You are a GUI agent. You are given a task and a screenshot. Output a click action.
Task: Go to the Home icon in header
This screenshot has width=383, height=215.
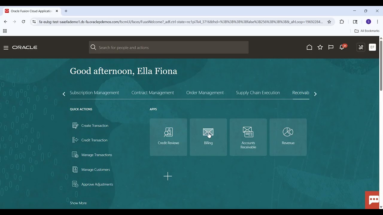[x=309, y=47]
